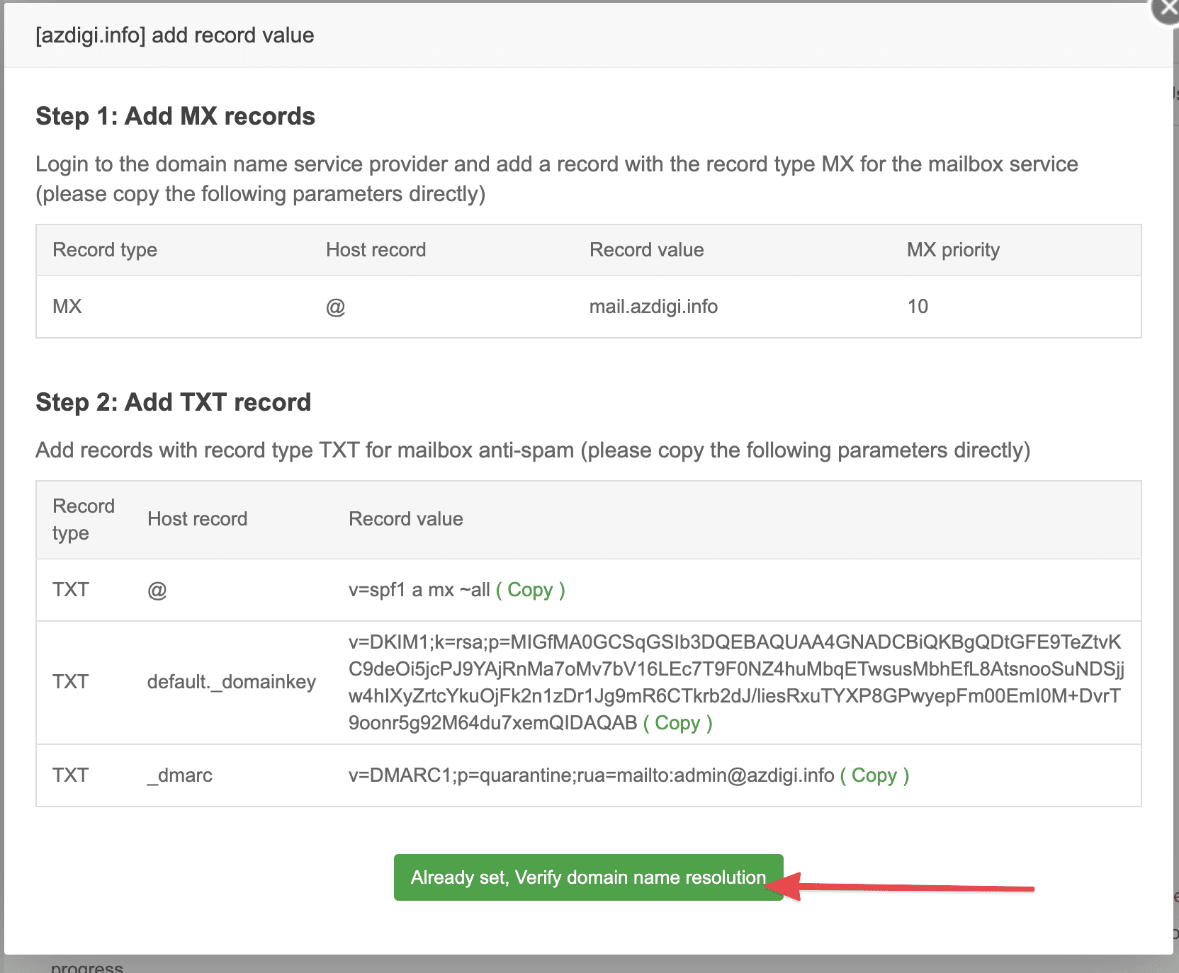Image resolution: width=1179 pixels, height=973 pixels.
Task: Click the MX record type cell
Action: coord(67,307)
